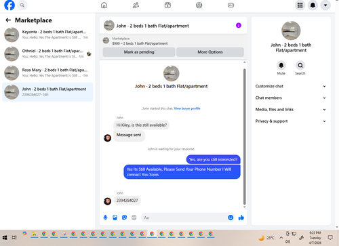Open the volume speaker tray icon
Screen dimensions: 339x246
click(x=287, y=241)
